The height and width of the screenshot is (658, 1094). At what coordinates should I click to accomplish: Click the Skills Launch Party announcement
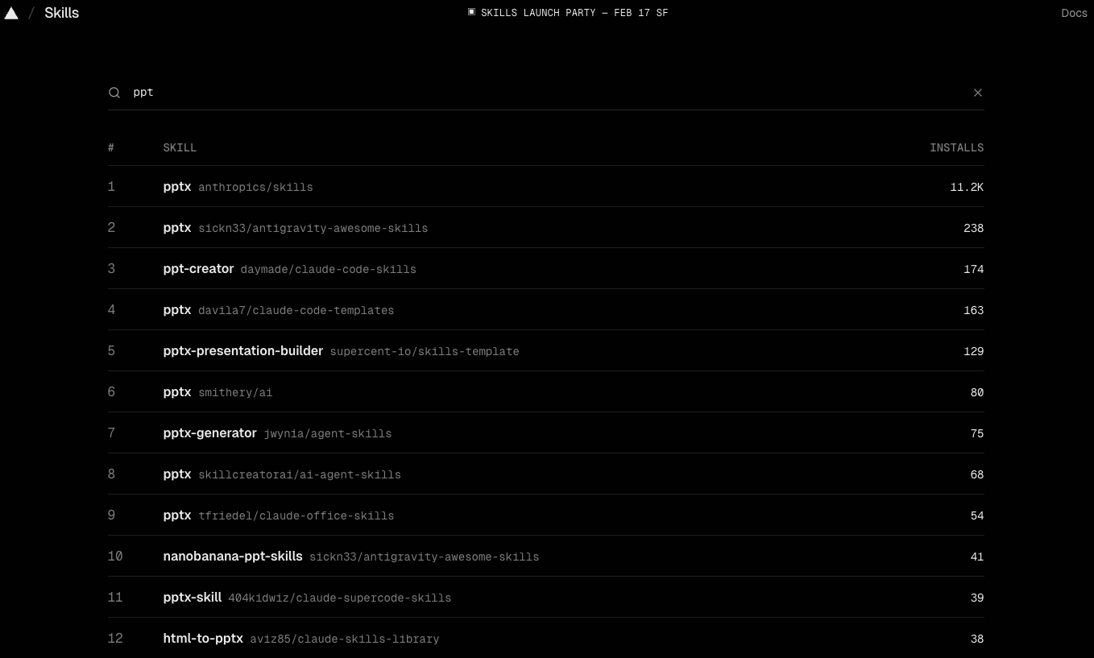click(x=568, y=13)
